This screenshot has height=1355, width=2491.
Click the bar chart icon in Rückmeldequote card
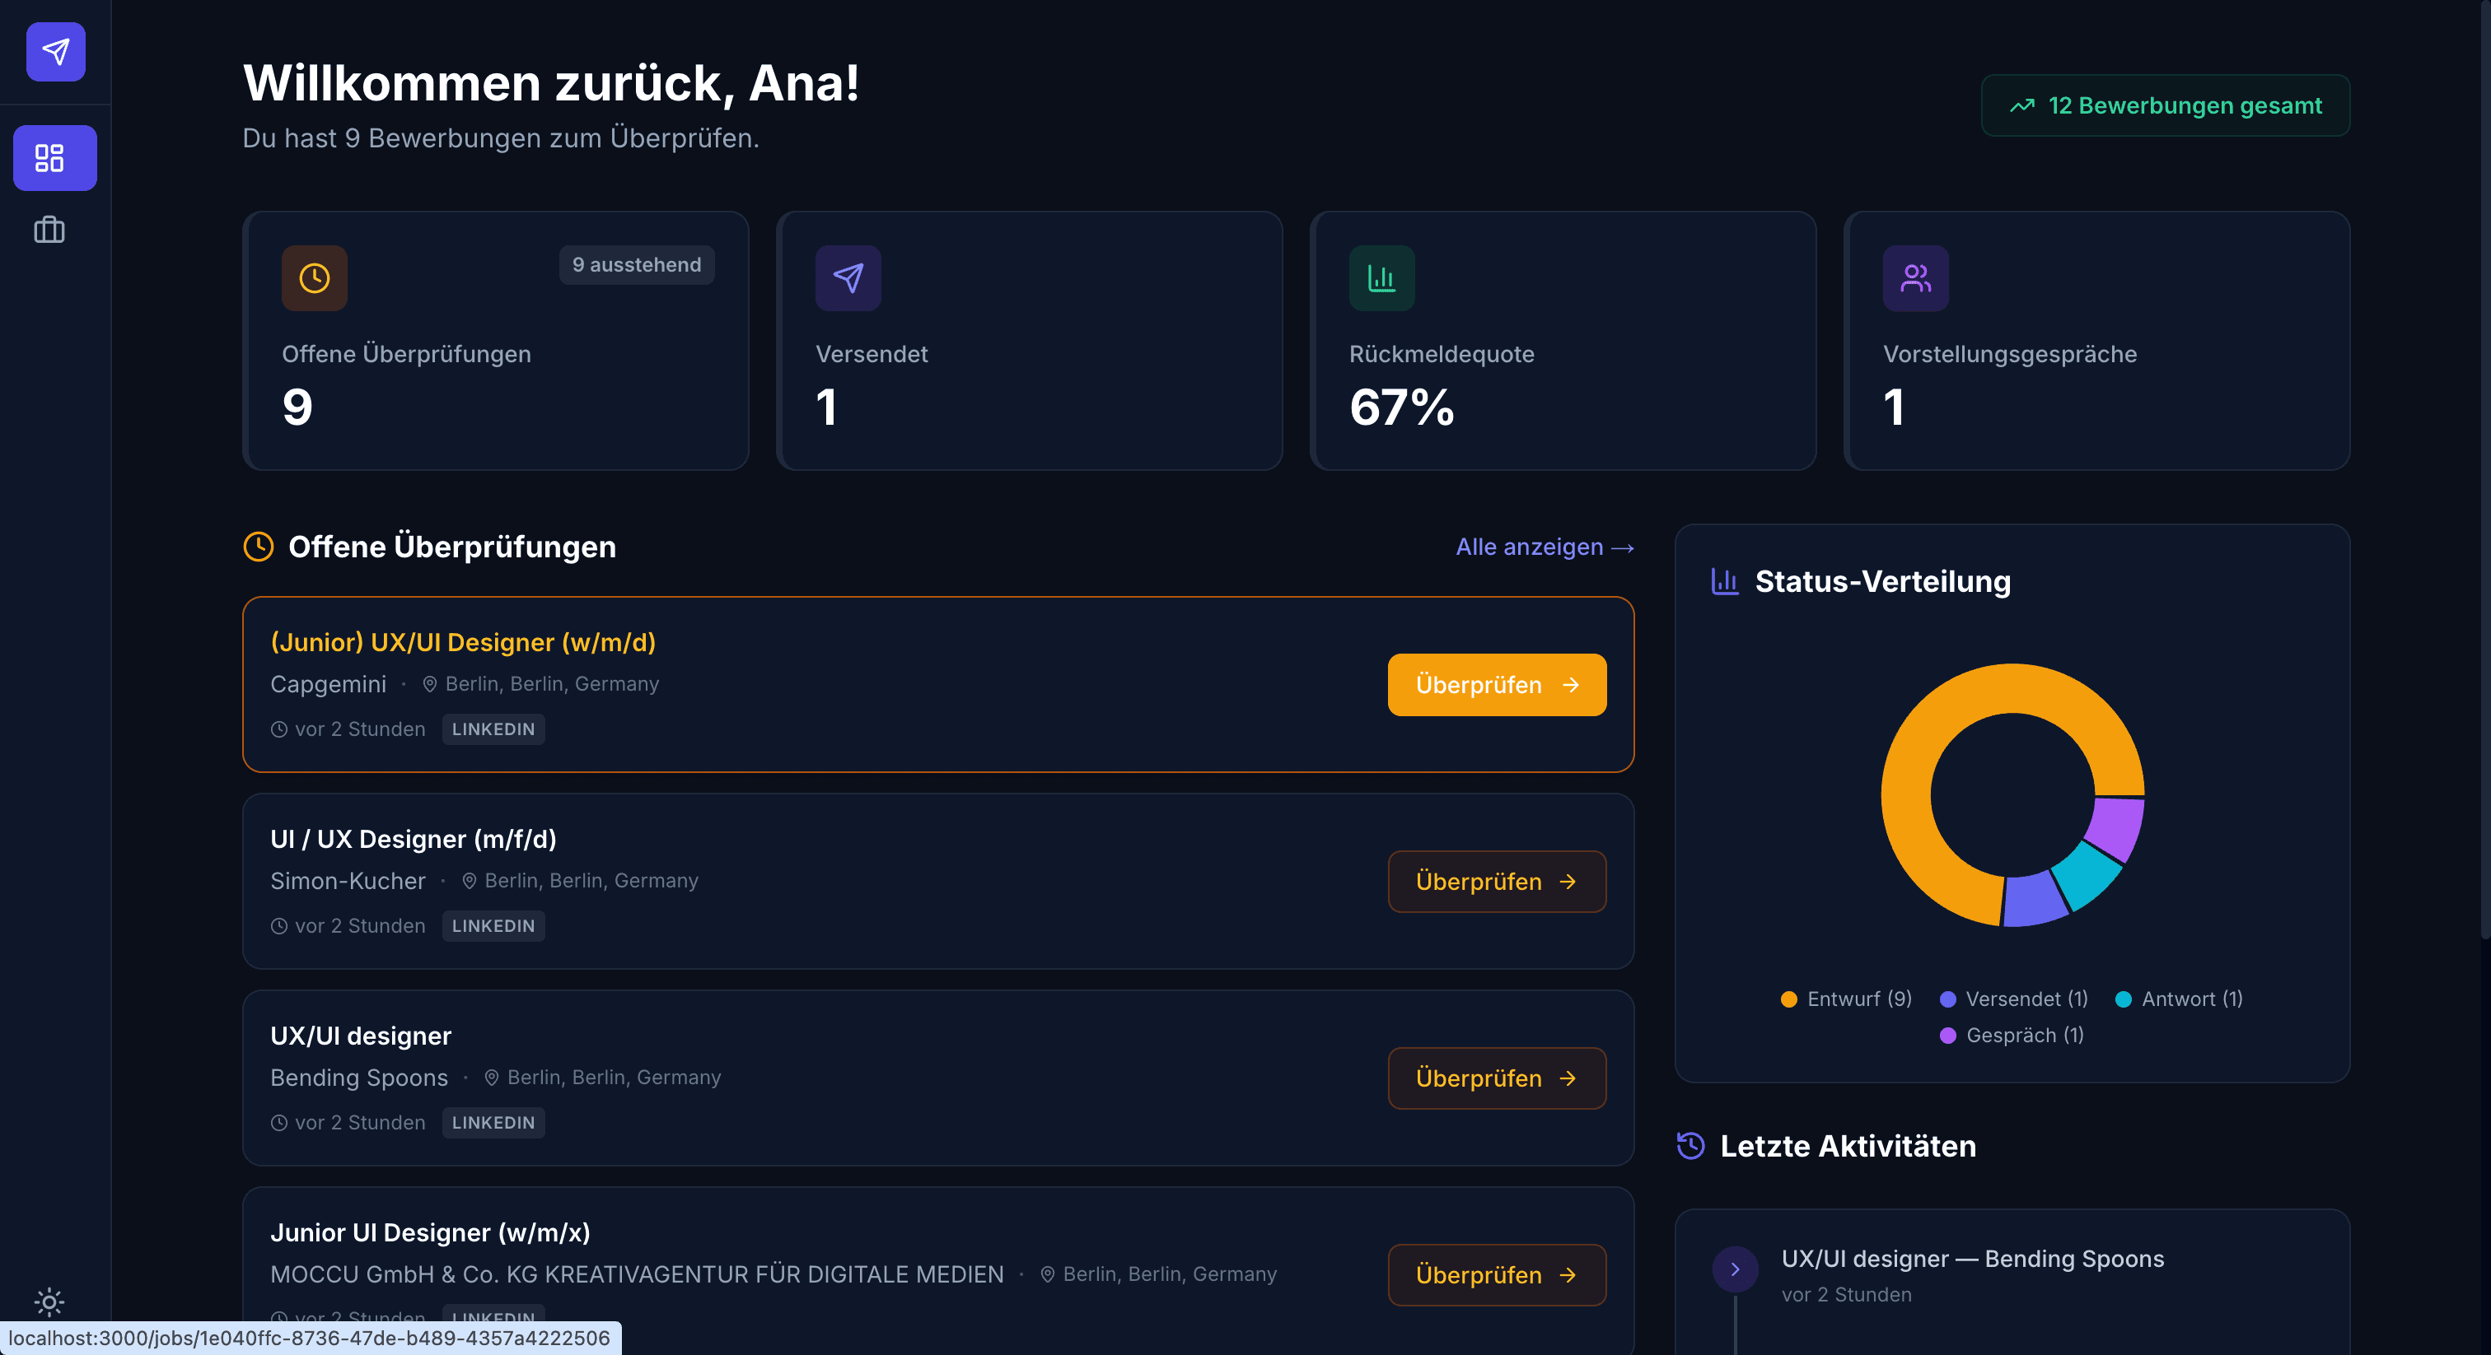(x=1381, y=278)
